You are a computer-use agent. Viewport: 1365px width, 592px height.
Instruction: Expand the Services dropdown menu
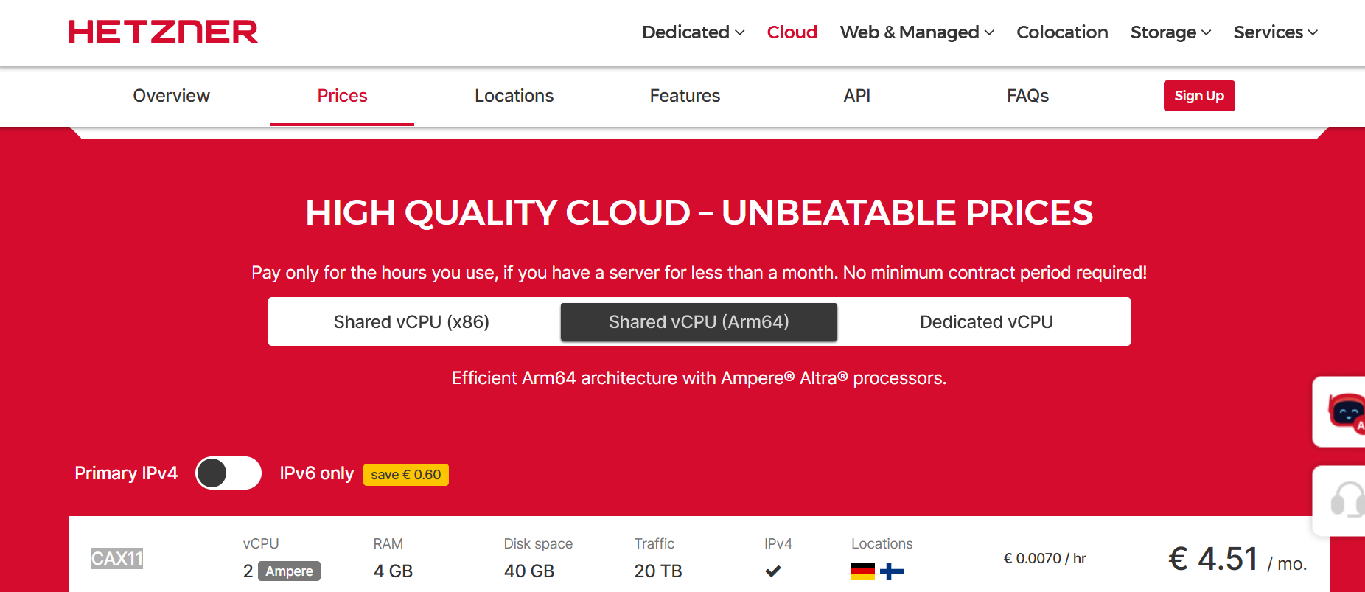[1275, 32]
